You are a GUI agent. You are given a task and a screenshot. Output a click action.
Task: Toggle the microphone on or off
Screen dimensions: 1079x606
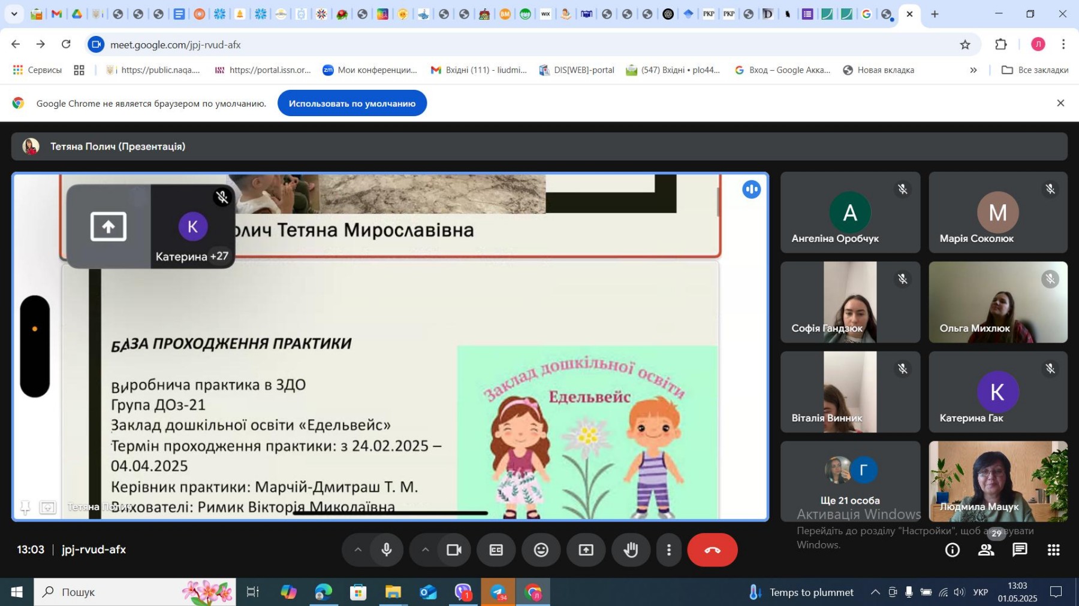pyautogui.click(x=387, y=550)
